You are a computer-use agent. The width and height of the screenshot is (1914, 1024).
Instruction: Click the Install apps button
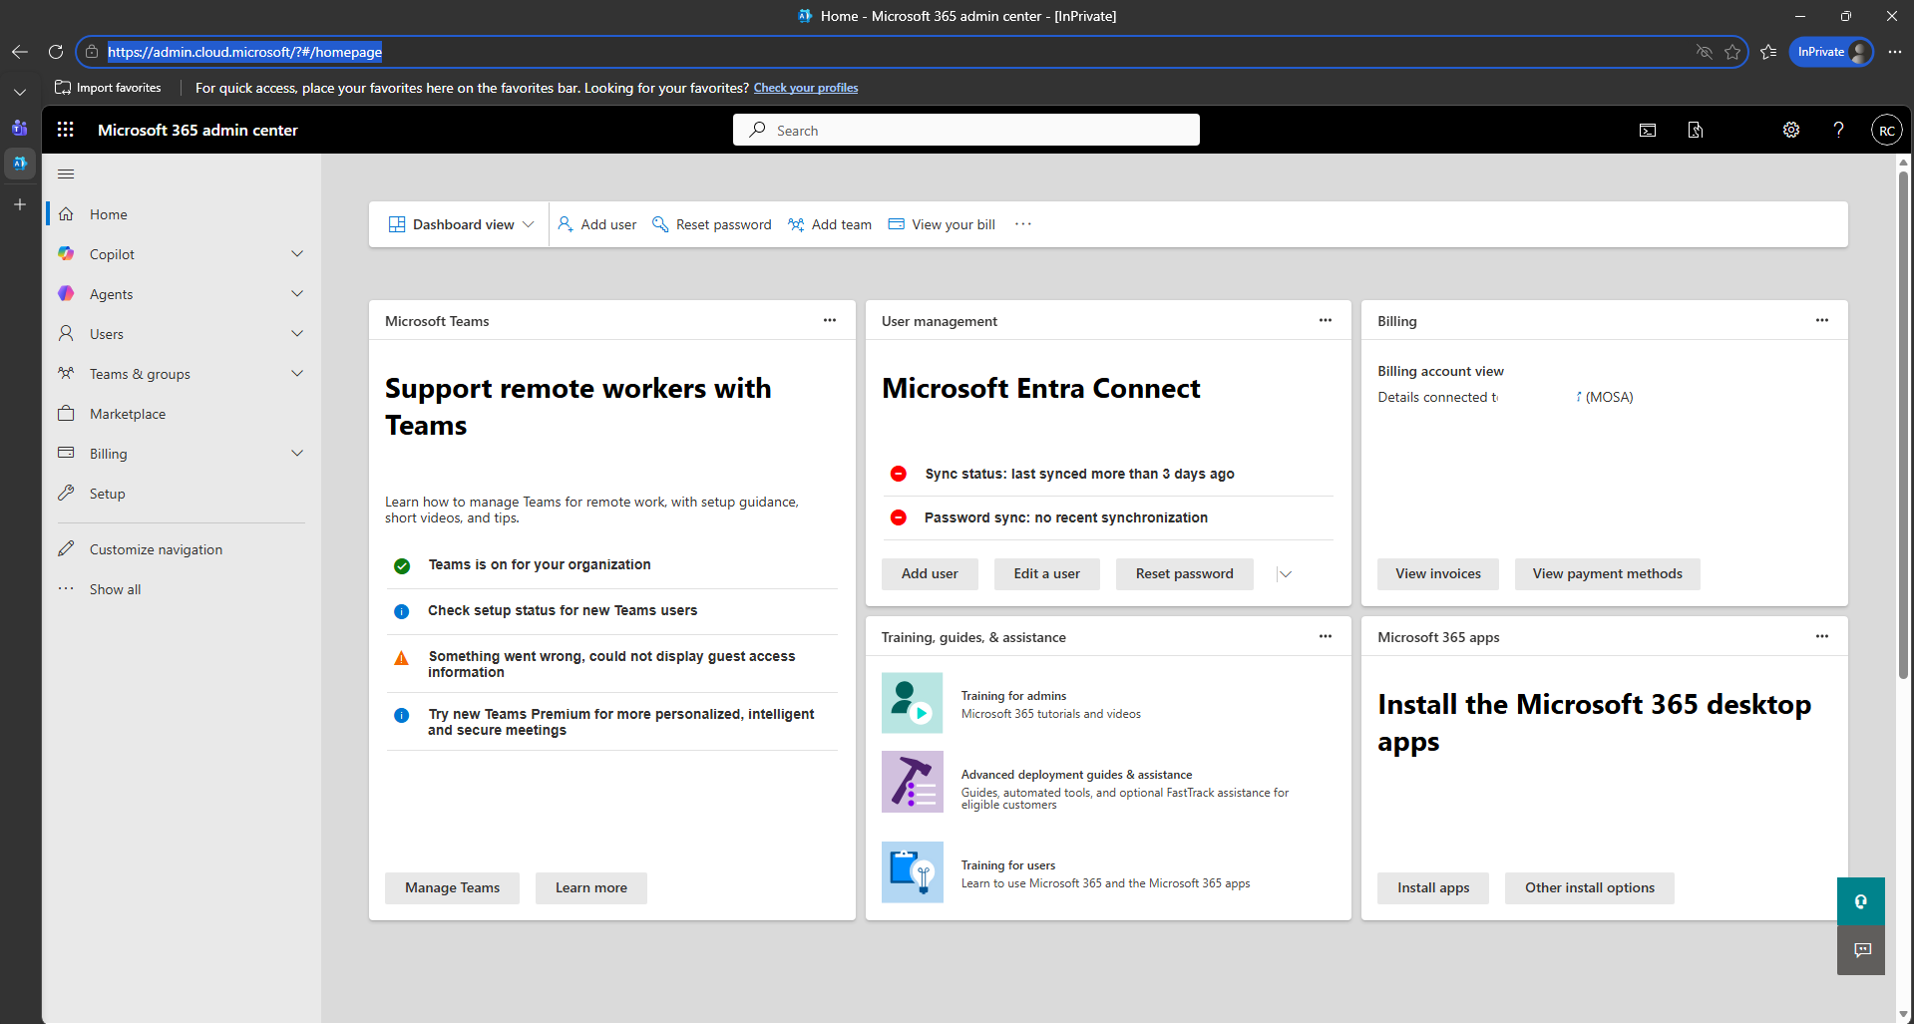coord(1433,888)
